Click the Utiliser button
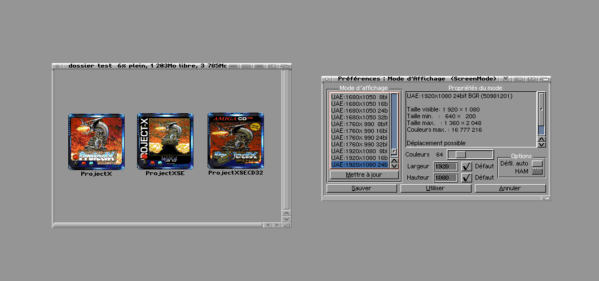Screen dimensions: 599x281 pos(435,188)
